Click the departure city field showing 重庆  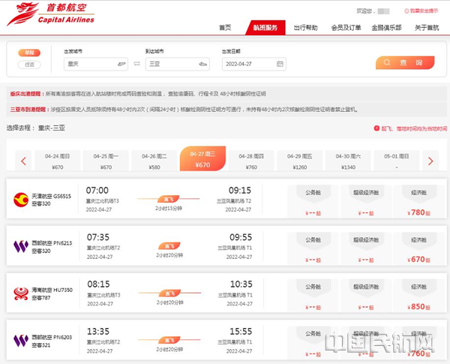96,64
